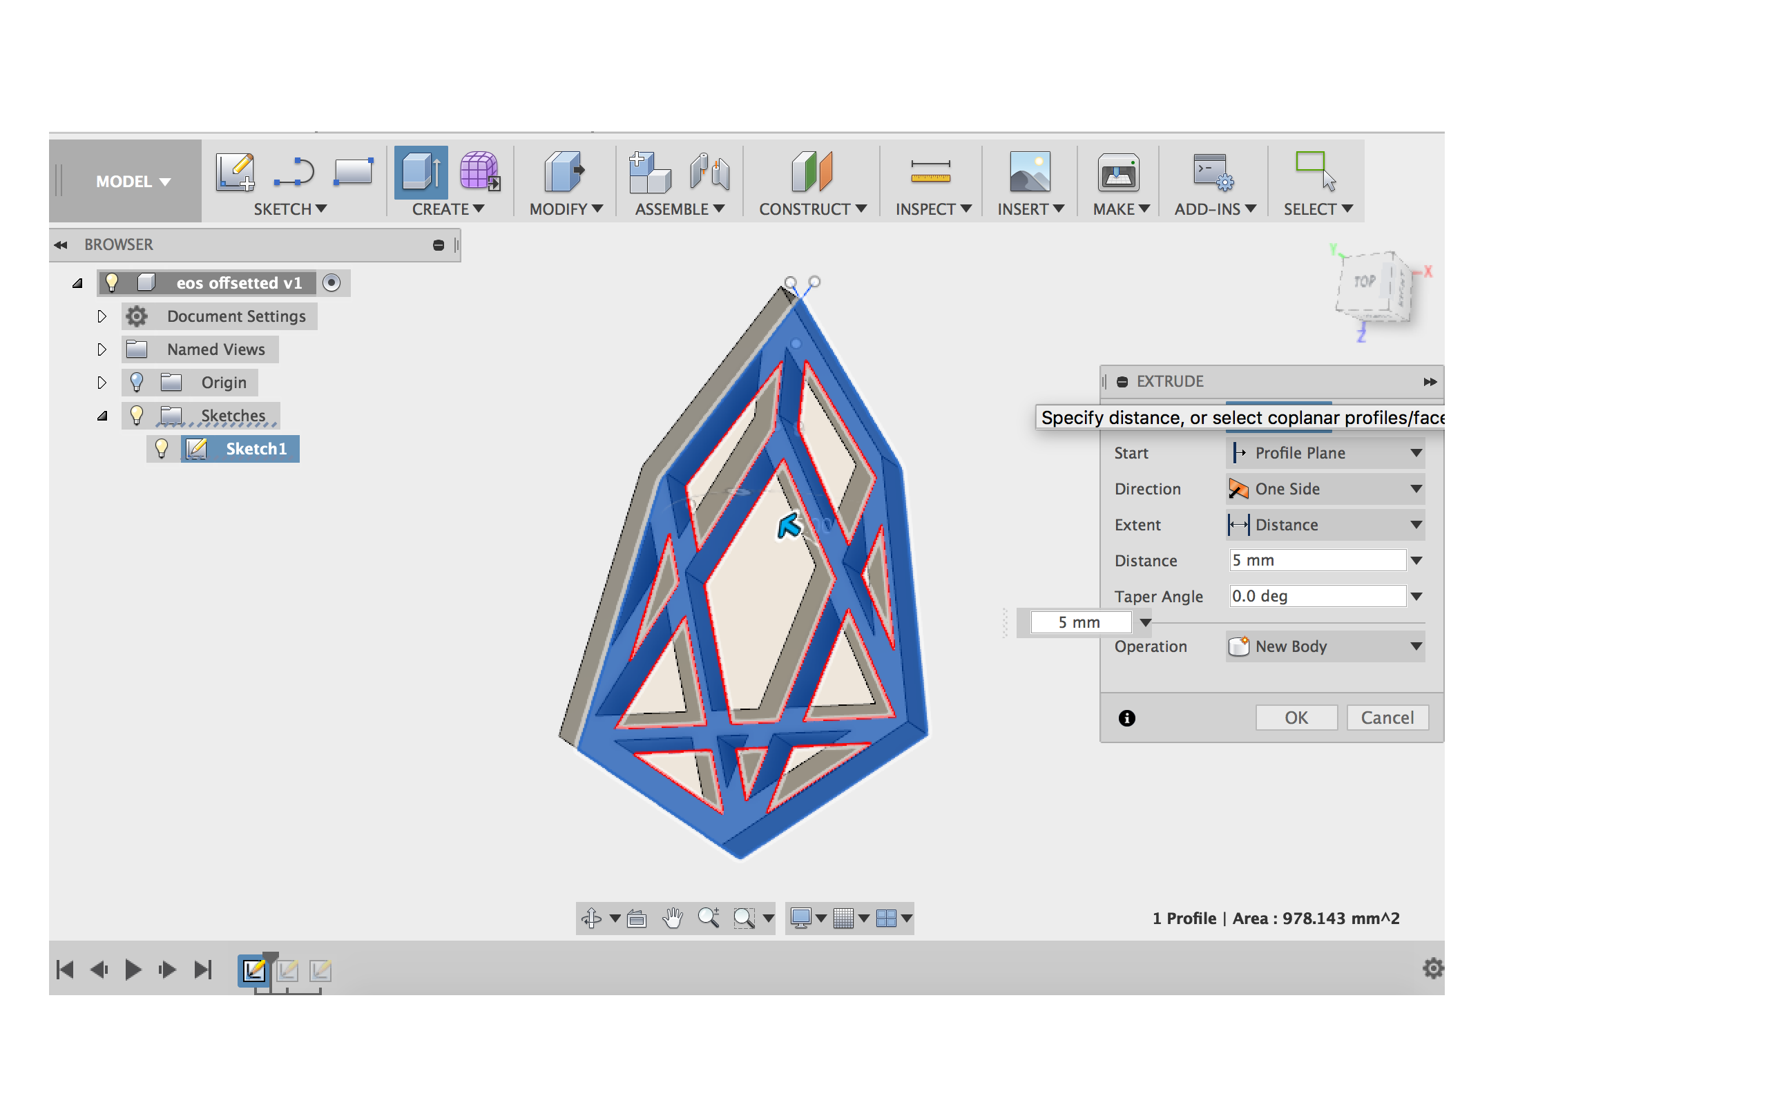
Task: Click Cancel in Extrude dialog
Action: pos(1387,718)
